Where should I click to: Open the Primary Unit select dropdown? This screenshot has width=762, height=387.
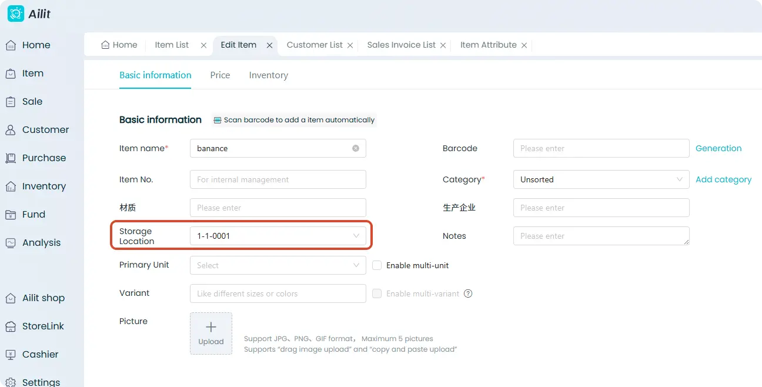(x=278, y=265)
